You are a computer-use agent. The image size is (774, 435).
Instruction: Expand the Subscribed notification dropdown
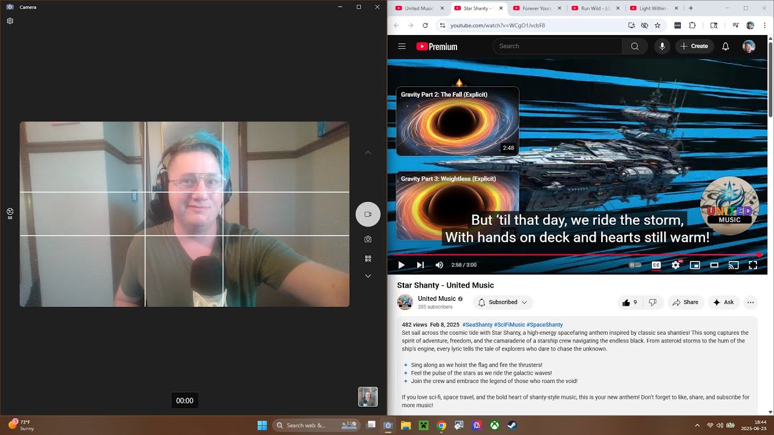[502, 302]
